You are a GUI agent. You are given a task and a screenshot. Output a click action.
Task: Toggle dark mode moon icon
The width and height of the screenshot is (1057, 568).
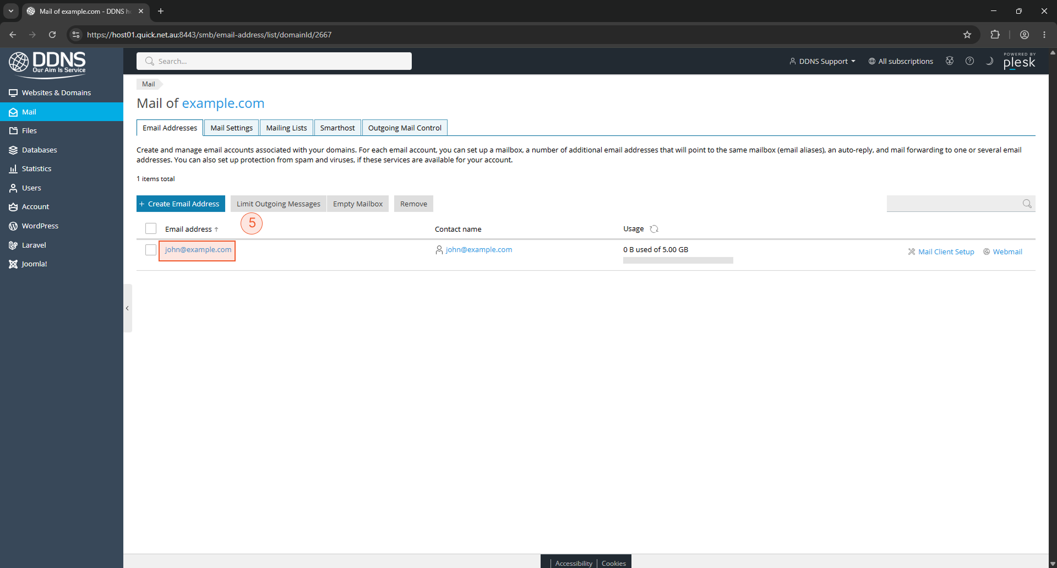(989, 61)
